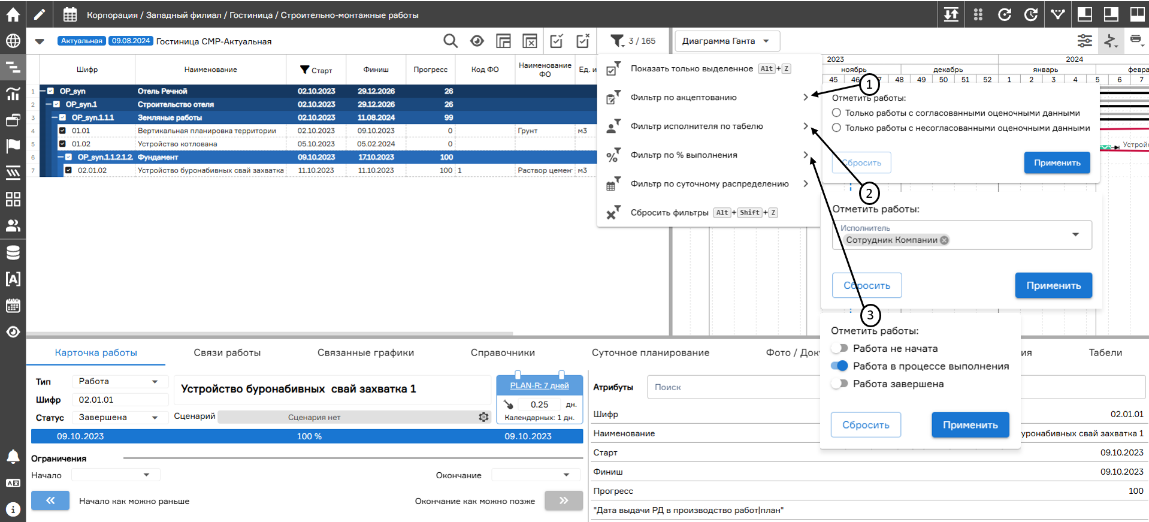Click Применить in acceptance filter panel
1149x522 pixels.
tap(1057, 162)
